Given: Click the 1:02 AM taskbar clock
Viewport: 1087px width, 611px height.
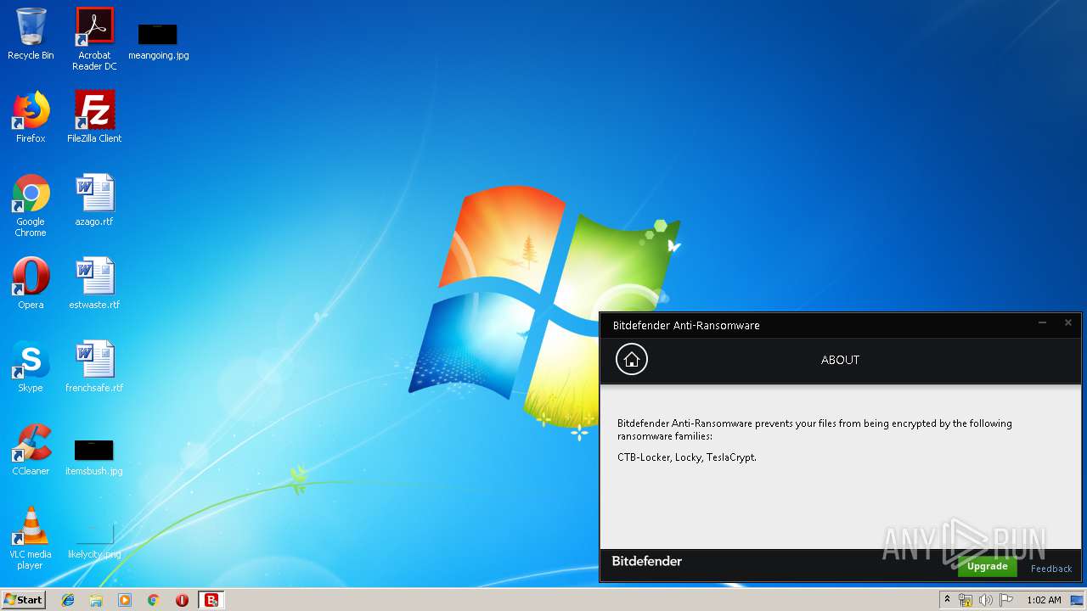Looking at the screenshot, I should [1044, 600].
